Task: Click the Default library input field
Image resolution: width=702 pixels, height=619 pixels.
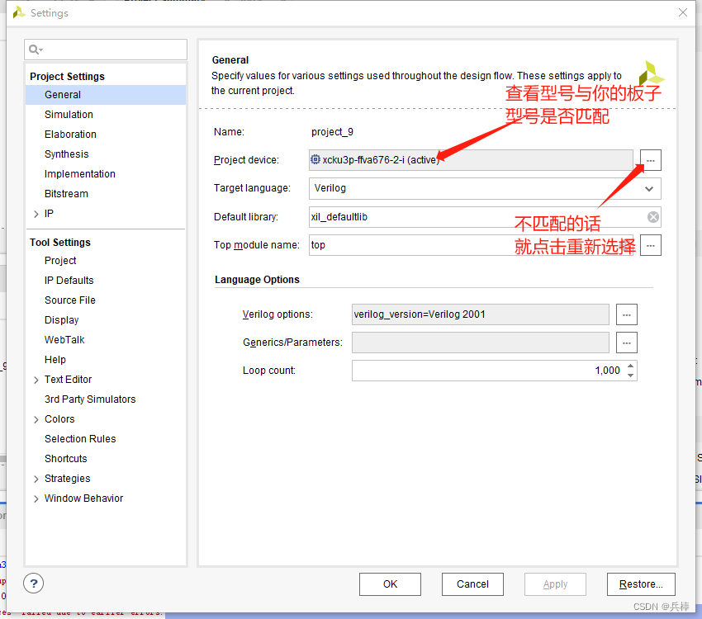Action: [x=485, y=217]
